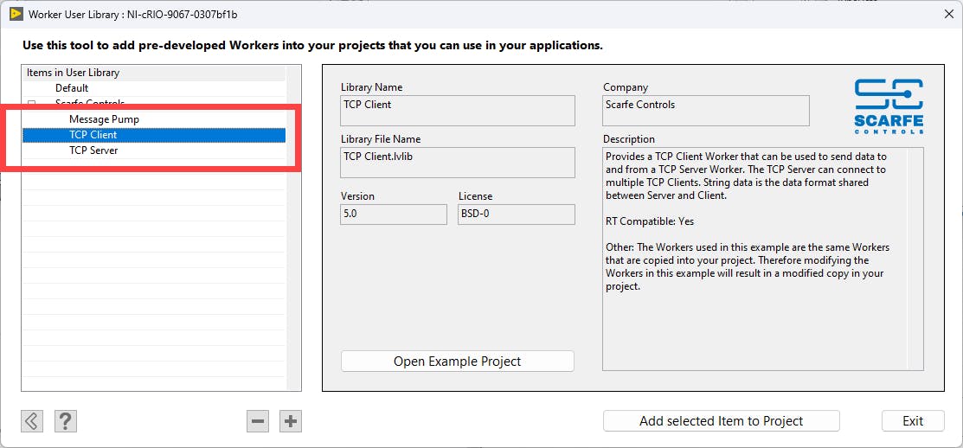The width and height of the screenshot is (963, 448).
Task: Click the Version field showing 5.0
Action: (394, 214)
